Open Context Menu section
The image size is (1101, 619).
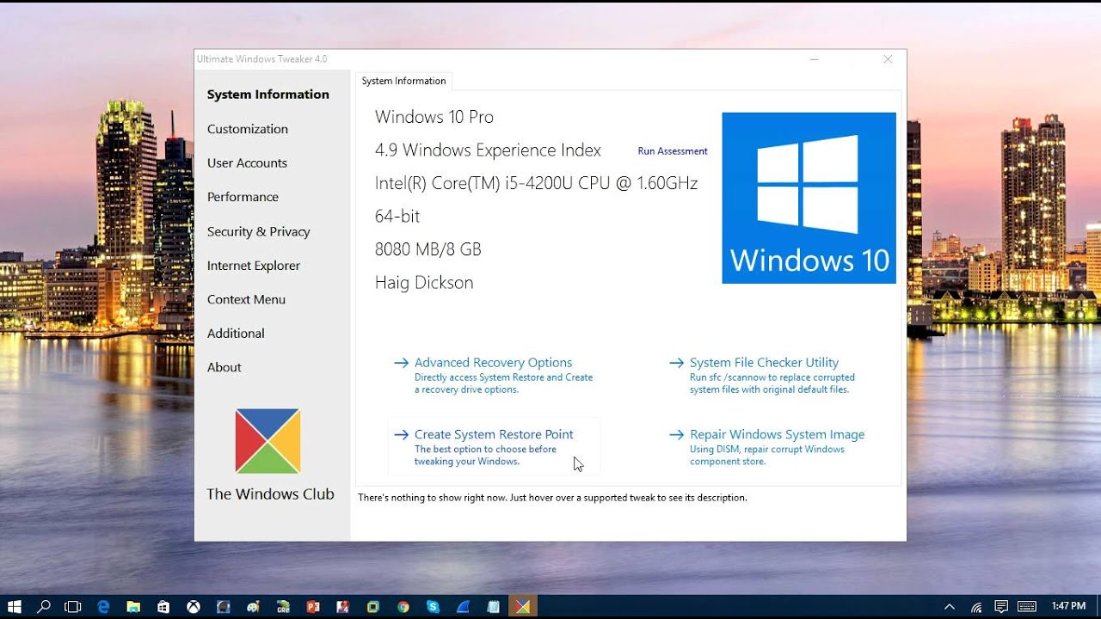pos(246,299)
